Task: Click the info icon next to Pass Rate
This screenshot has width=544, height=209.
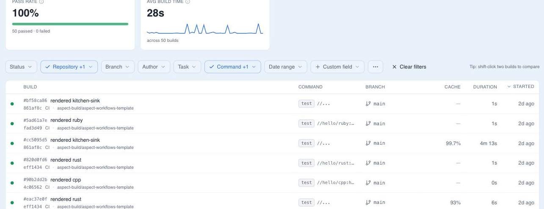Action: [41, 2]
